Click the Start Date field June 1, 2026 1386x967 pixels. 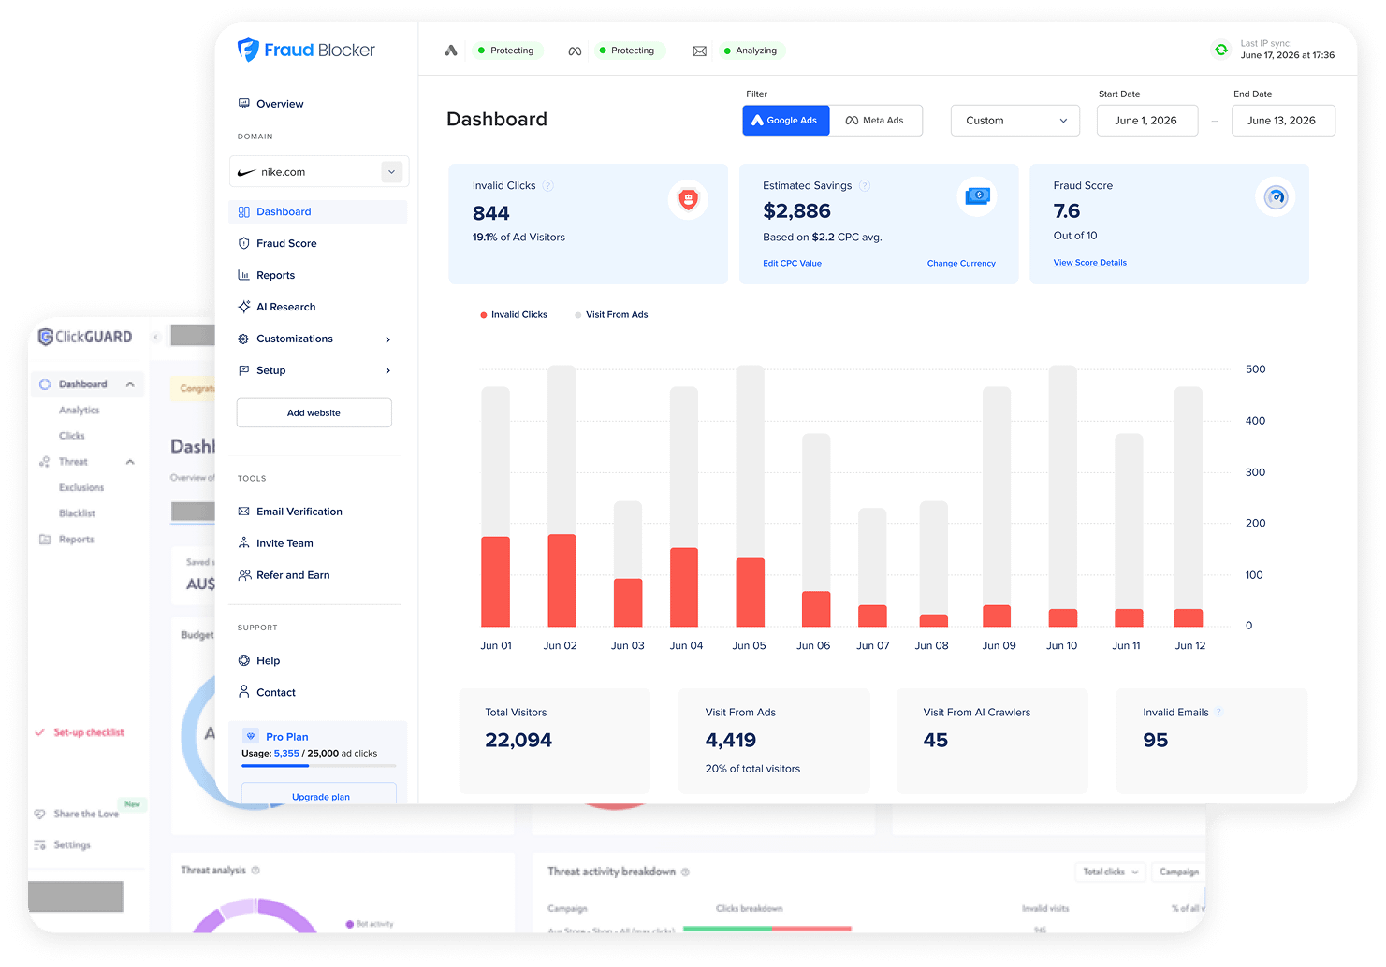[x=1147, y=120]
